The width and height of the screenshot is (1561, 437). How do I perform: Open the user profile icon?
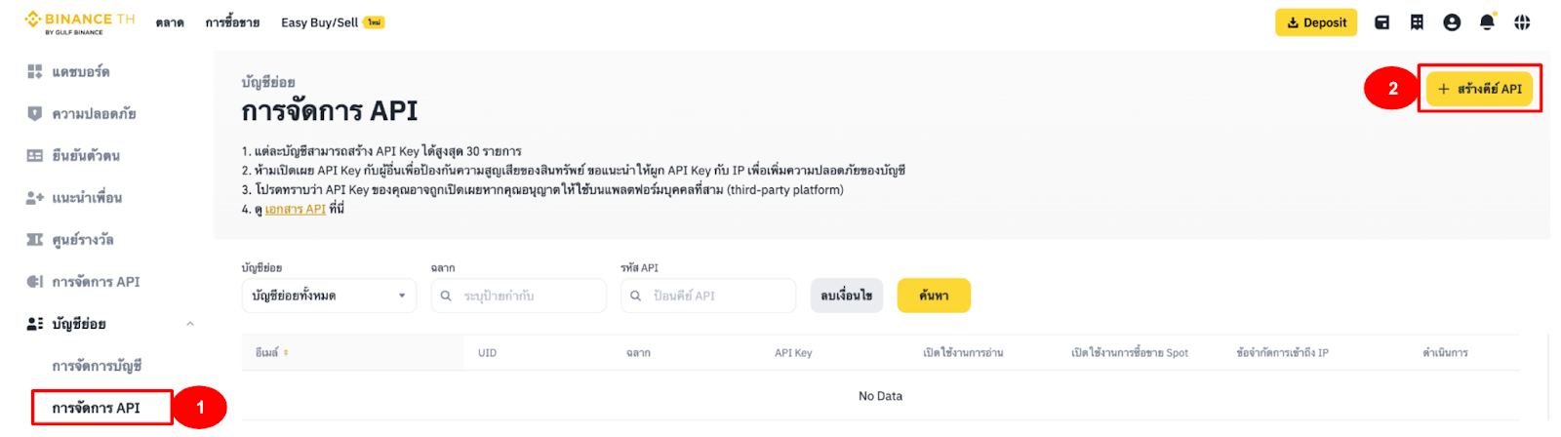pyautogui.click(x=1452, y=22)
